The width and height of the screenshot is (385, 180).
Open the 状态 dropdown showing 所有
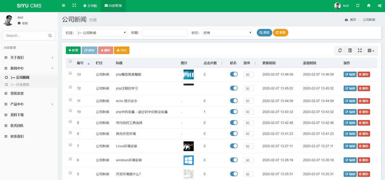pyautogui.click(x=227, y=33)
